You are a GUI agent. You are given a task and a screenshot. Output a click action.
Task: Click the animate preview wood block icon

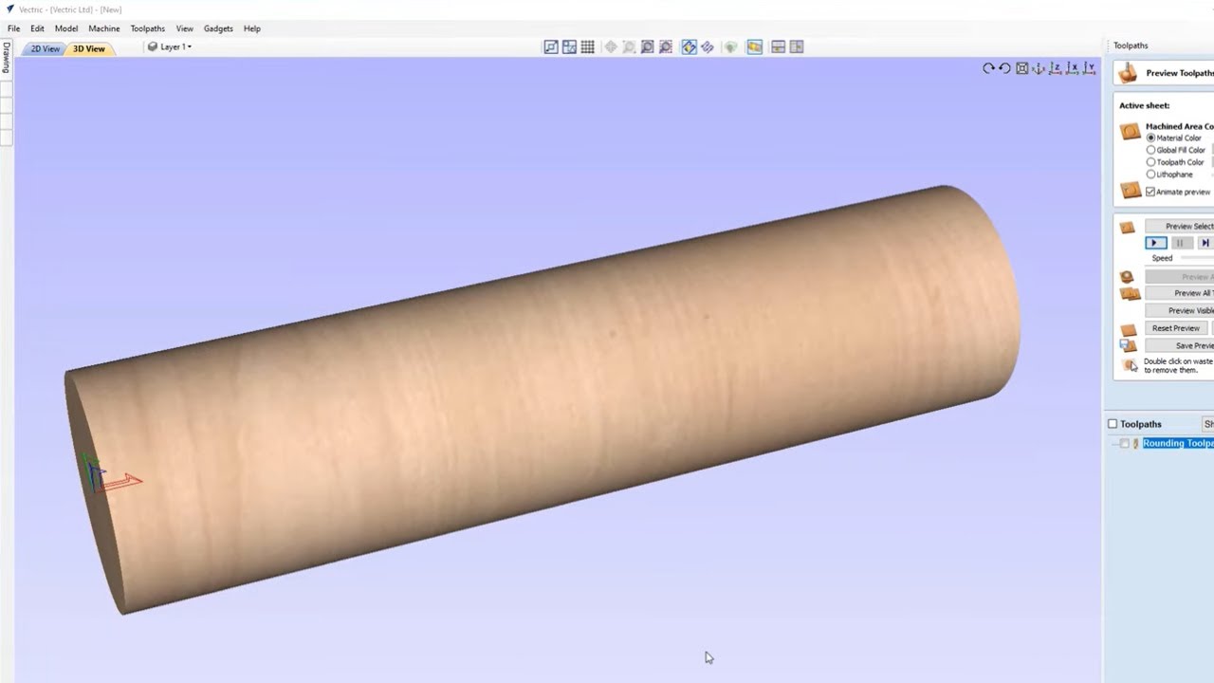[1130, 191]
